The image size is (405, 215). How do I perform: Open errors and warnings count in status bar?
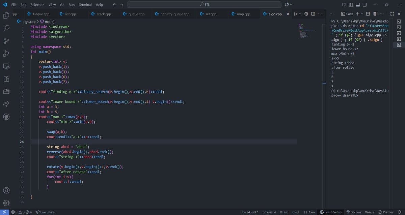(21, 212)
